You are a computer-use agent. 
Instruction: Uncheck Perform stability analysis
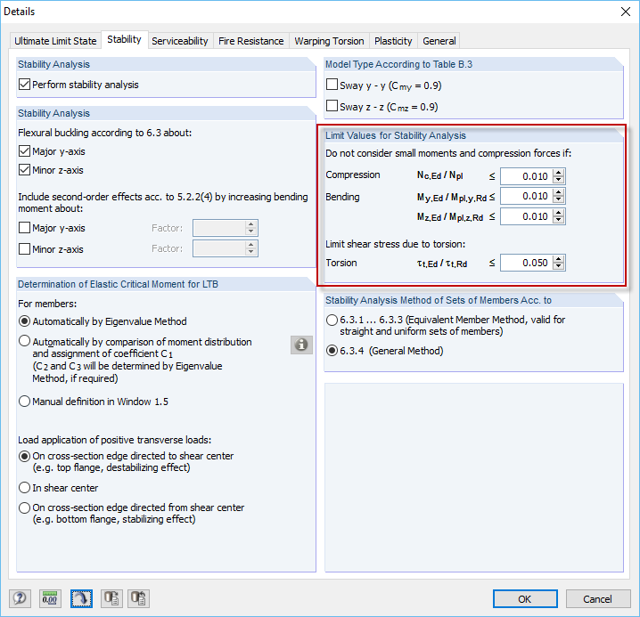tap(24, 85)
